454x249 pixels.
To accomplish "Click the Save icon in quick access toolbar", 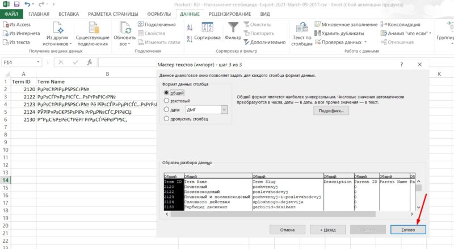I will 16,4.
